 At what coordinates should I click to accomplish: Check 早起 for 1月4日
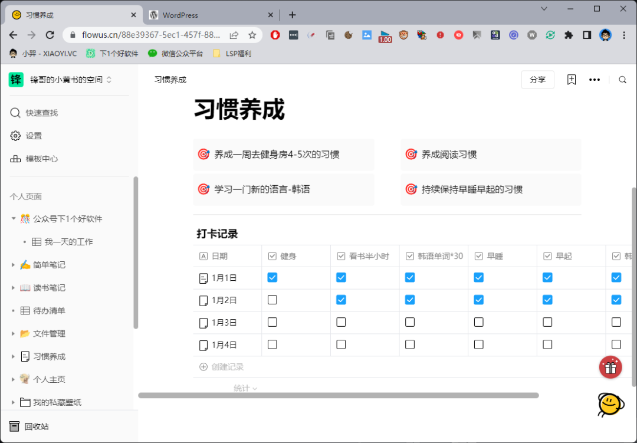(x=547, y=344)
